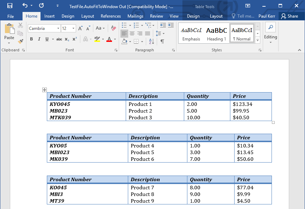The width and height of the screenshot is (305, 209).
Task: Switch to the References tab
Action: tap(111, 16)
